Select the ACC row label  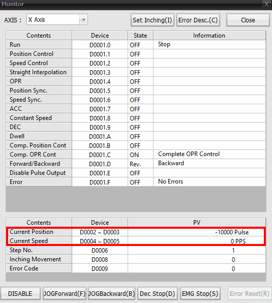(39, 109)
